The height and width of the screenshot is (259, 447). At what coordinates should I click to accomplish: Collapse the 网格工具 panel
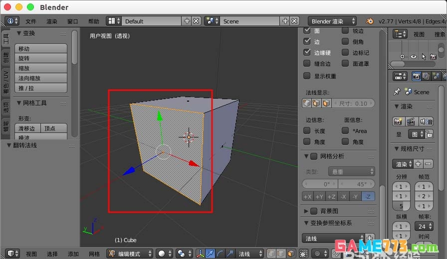19,103
